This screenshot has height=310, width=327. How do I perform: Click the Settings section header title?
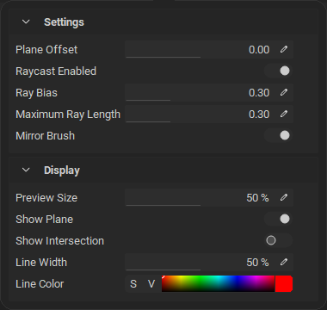[64, 22]
